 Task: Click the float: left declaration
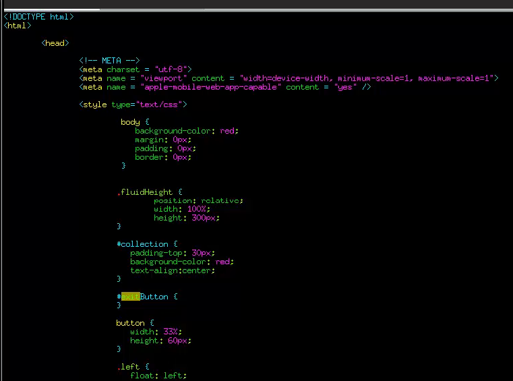(x=158, y=376)
